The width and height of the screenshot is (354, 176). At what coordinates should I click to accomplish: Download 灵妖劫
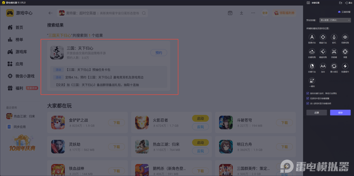click(117, 147)
